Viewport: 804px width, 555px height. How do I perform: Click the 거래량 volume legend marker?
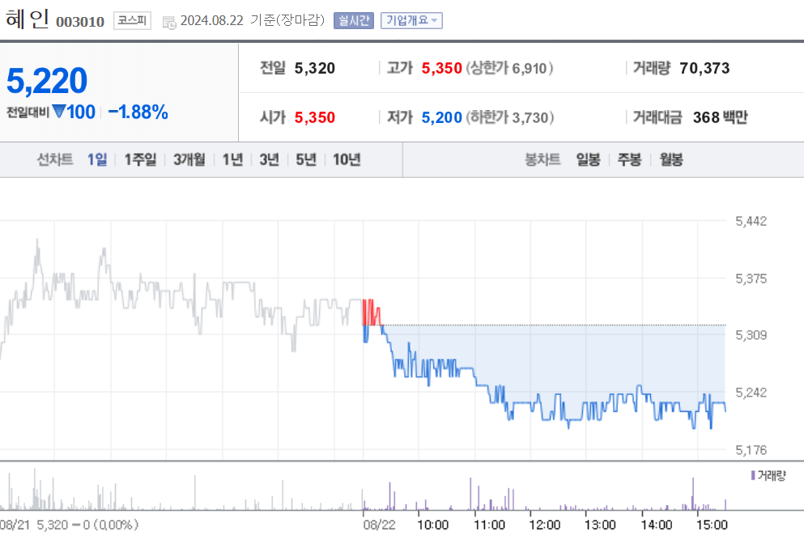753,476
